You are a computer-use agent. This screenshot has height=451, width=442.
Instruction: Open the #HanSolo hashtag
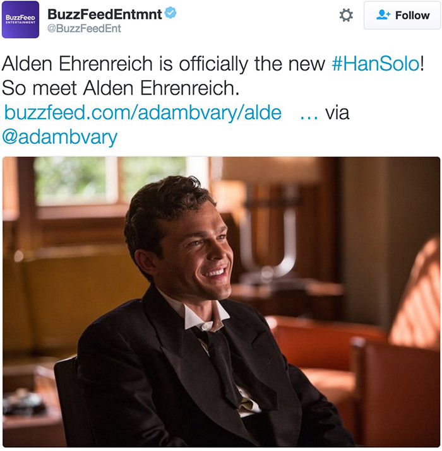tap(375, 63)
